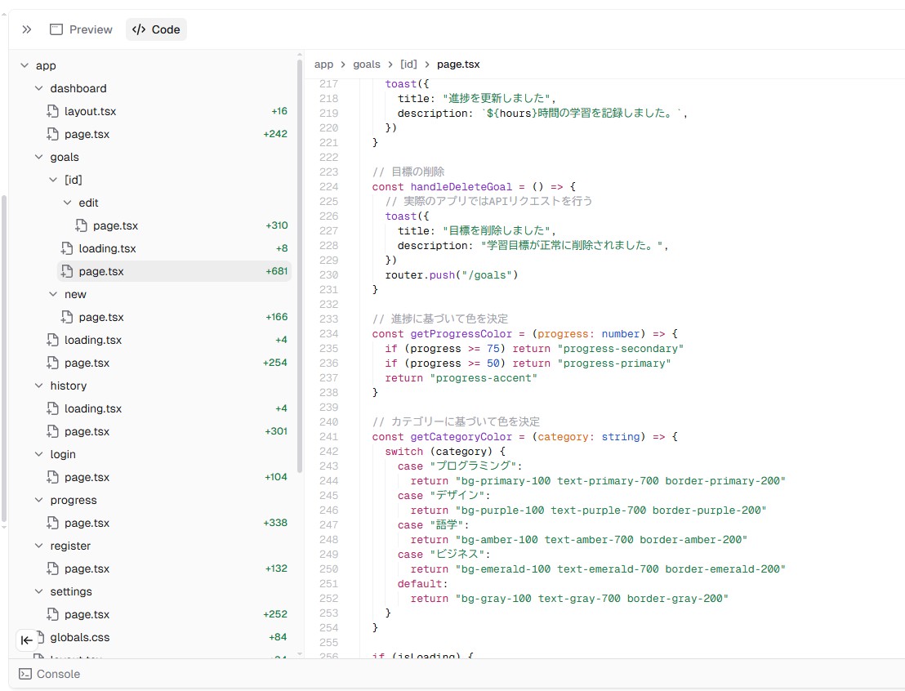
Task: Click goals in the breadcrumb path
Action: (367, 64)
